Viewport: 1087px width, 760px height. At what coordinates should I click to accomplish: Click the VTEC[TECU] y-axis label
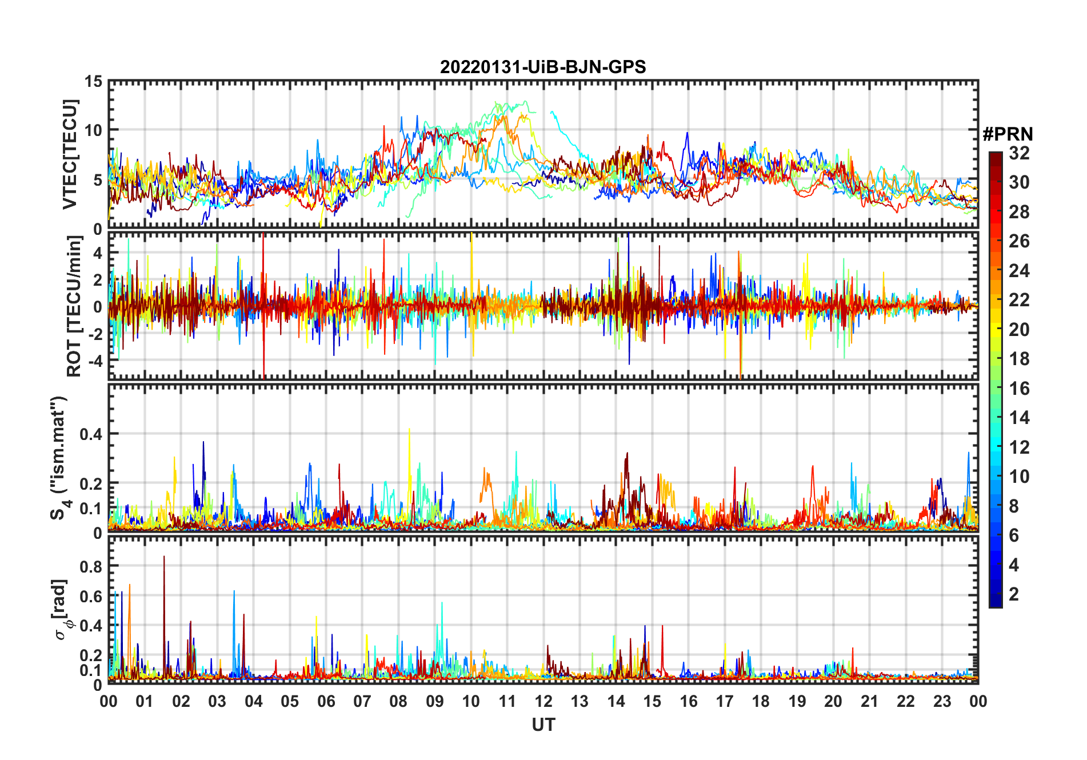pyautogui.click(x=70, y=154)
